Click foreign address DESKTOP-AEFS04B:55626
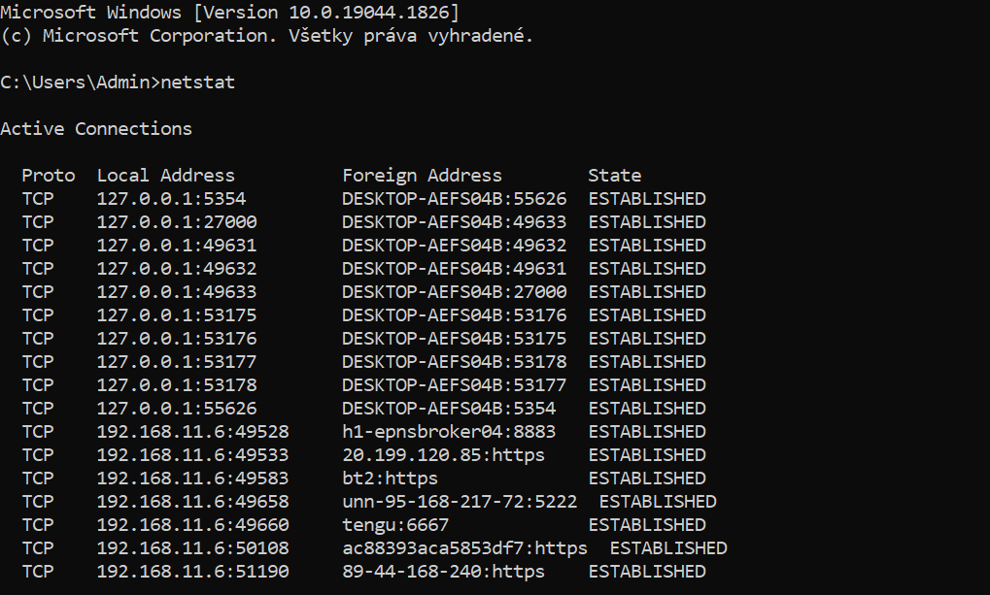The height and width of the screenshot is (595, 990). [x=454, y=199]
